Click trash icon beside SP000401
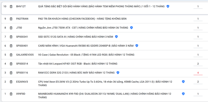Viewport: 208px width, 102px height. (11, 46)
